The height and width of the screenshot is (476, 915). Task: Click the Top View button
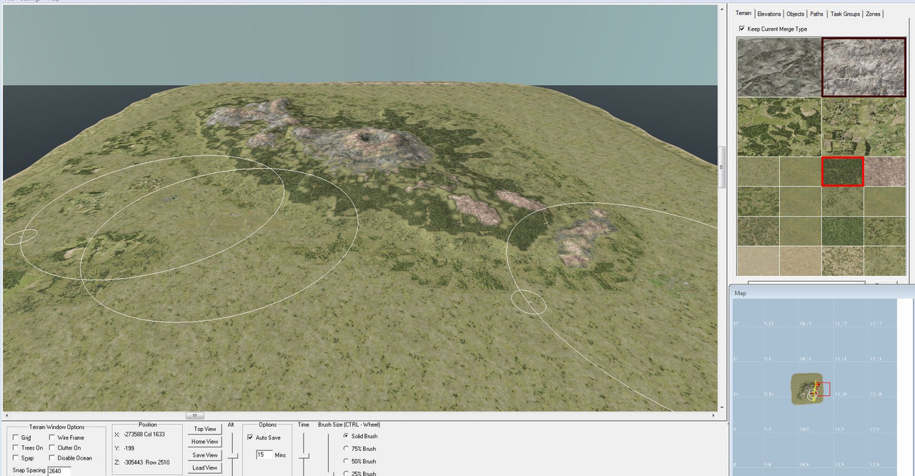click(x=205, y=429)
